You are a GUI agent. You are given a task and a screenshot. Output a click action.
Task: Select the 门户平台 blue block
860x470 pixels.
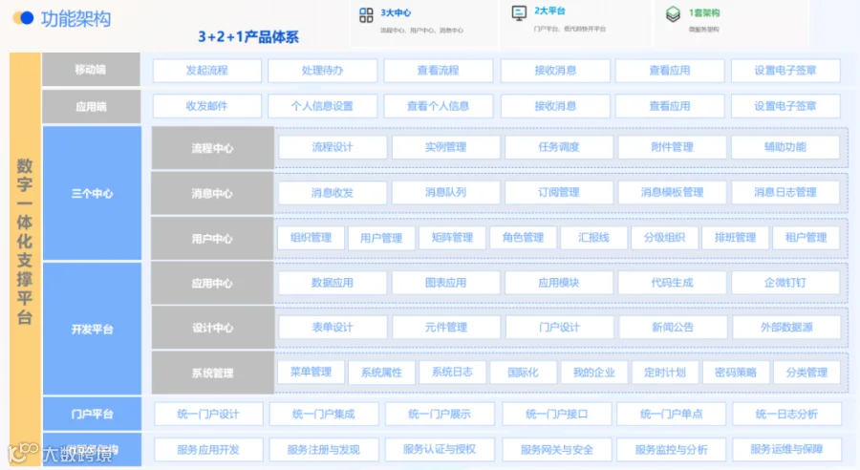click(92, 414)
